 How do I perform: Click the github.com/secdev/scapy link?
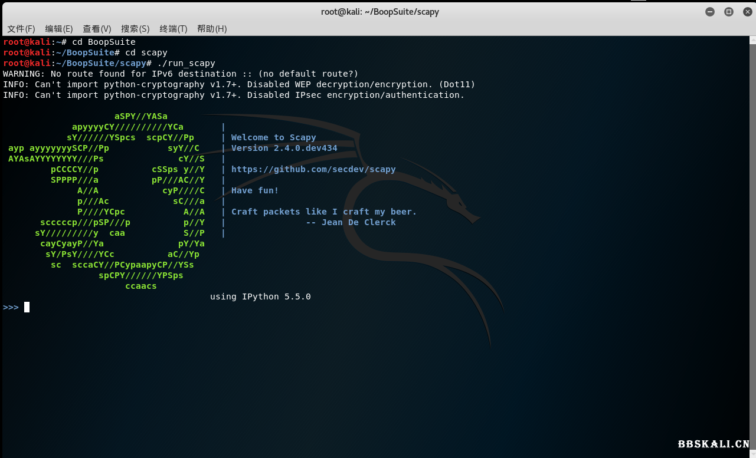coord(313,169)
